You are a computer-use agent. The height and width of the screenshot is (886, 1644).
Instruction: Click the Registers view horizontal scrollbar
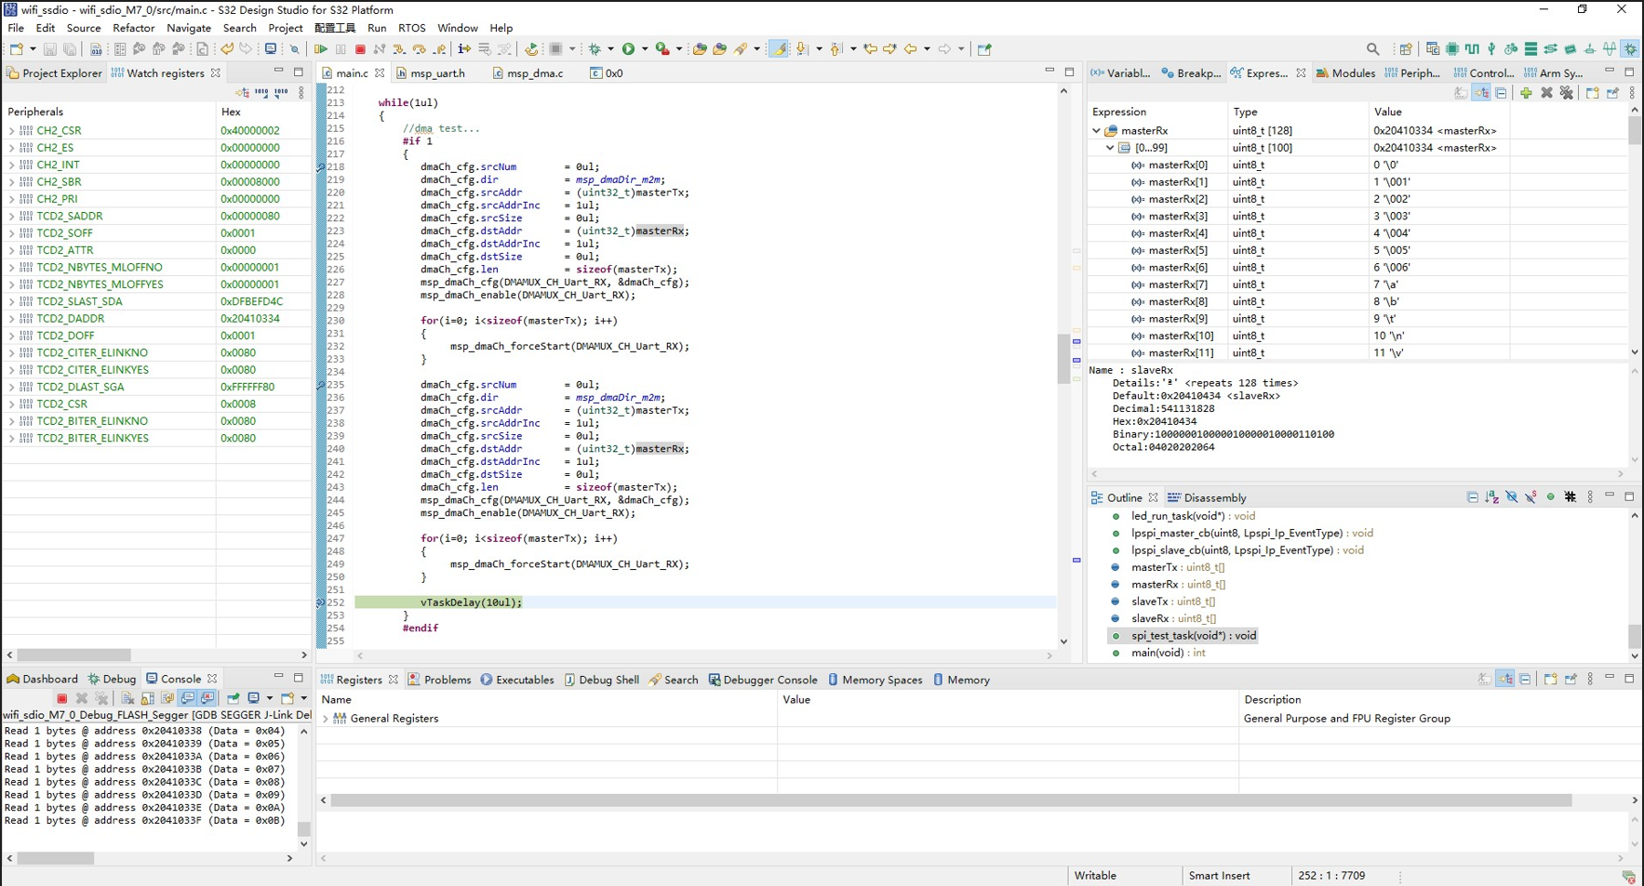(949, 800)
